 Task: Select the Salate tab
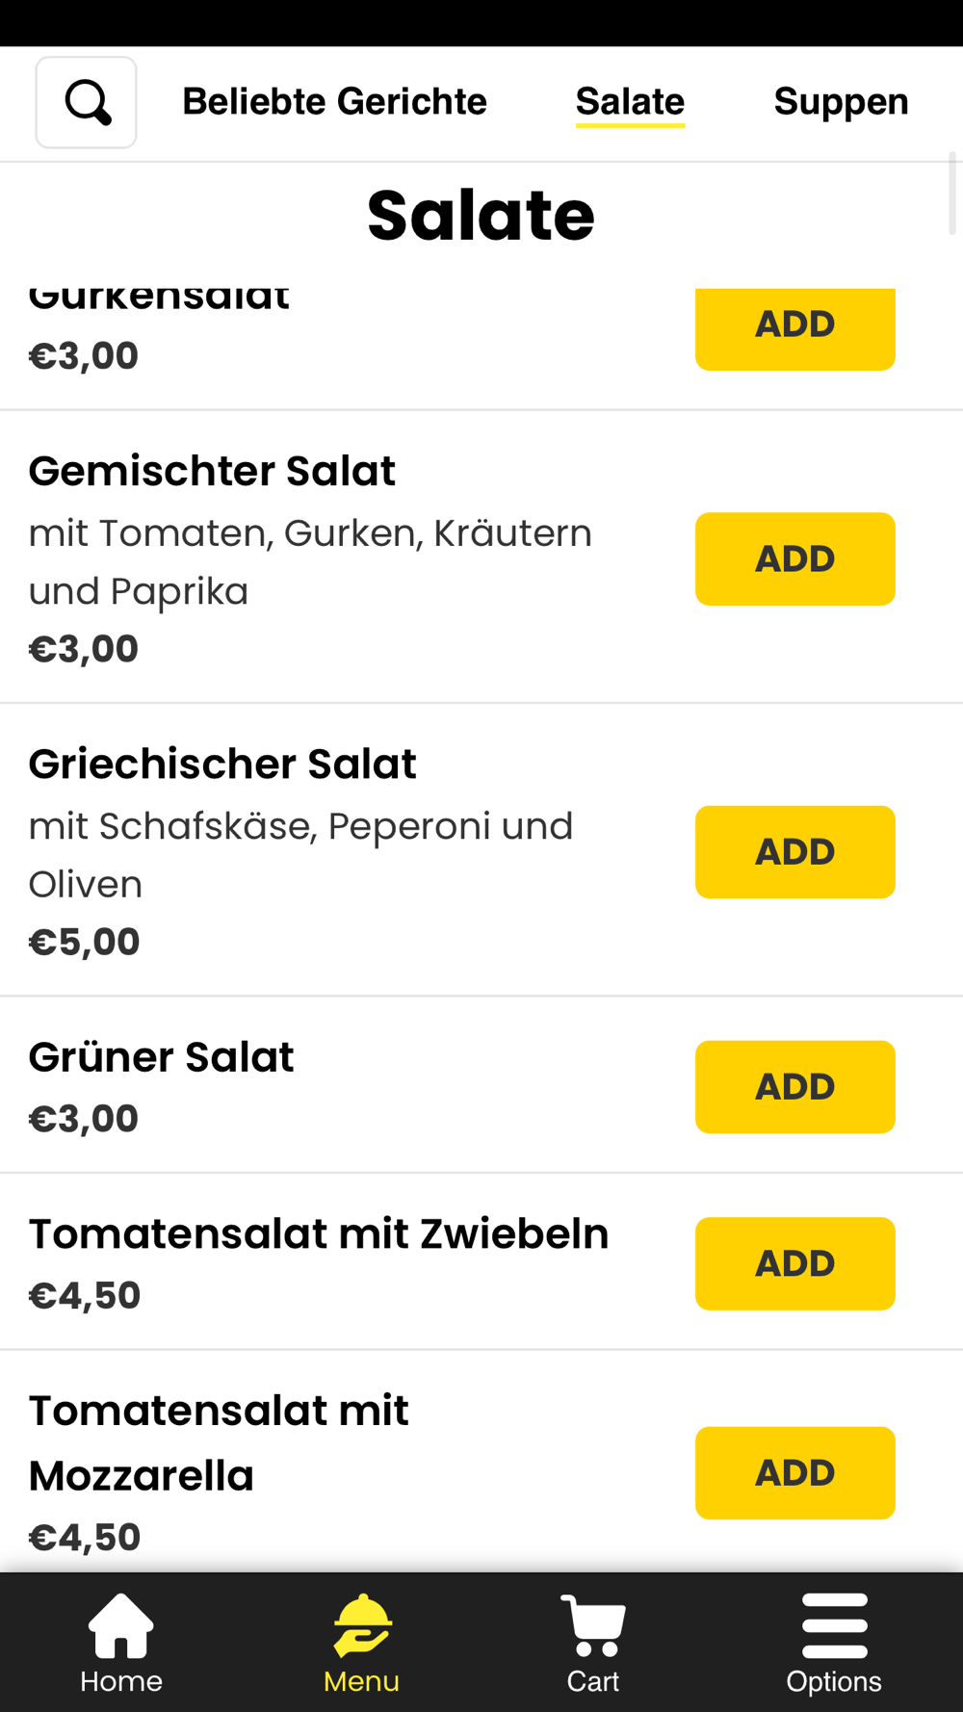pos(631,101)
